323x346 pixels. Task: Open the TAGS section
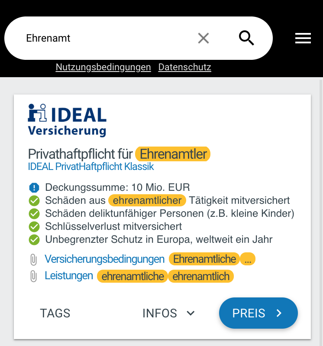pyautogui.click(x=55, y=313)
